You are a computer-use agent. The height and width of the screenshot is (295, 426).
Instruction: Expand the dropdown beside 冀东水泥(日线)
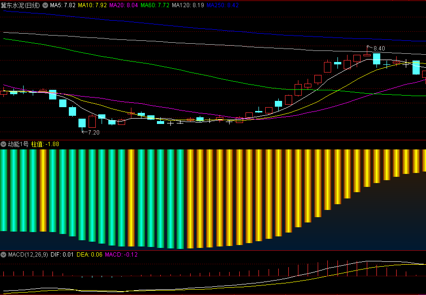pyautogui.click(x=45, y=5)
